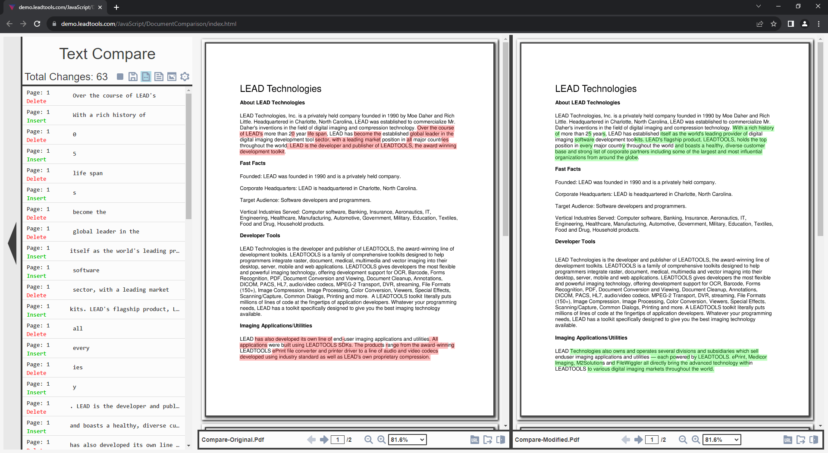Viewport: 828px width, 453px height.
Task: Click page number field of Compare-Original.Pdf
Action: point(338,440)
